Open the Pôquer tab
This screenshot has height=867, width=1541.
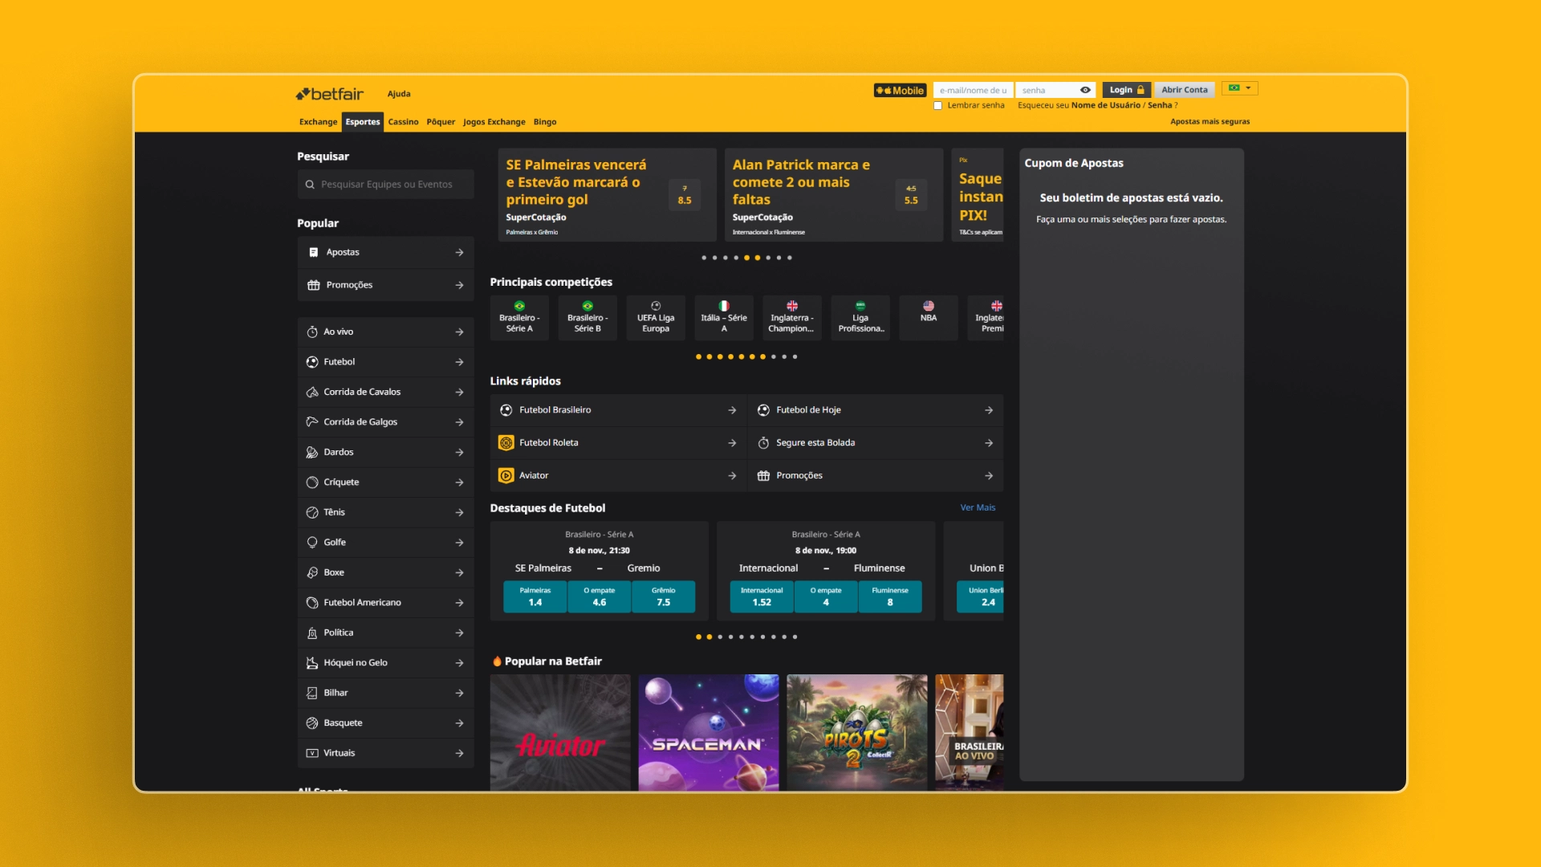click(x=441, y=122)
